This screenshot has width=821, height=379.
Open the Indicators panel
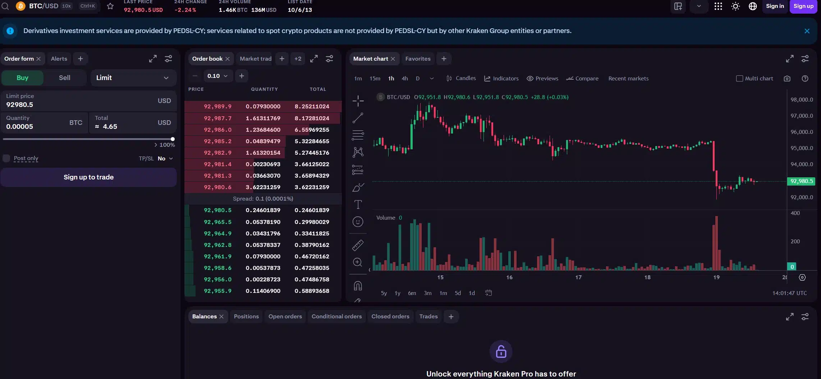[x=501, y=78]
